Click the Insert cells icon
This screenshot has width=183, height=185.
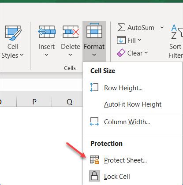47,32
